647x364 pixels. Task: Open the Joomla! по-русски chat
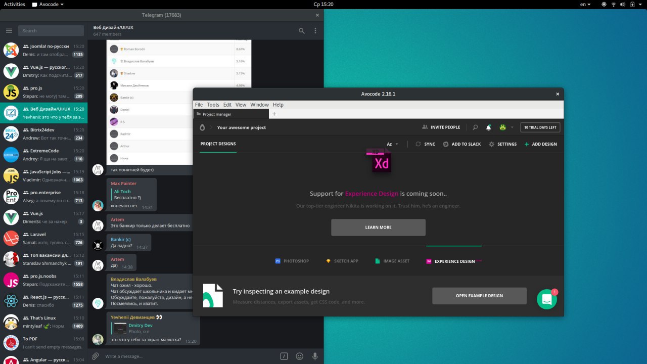click(x=44, y=51)
